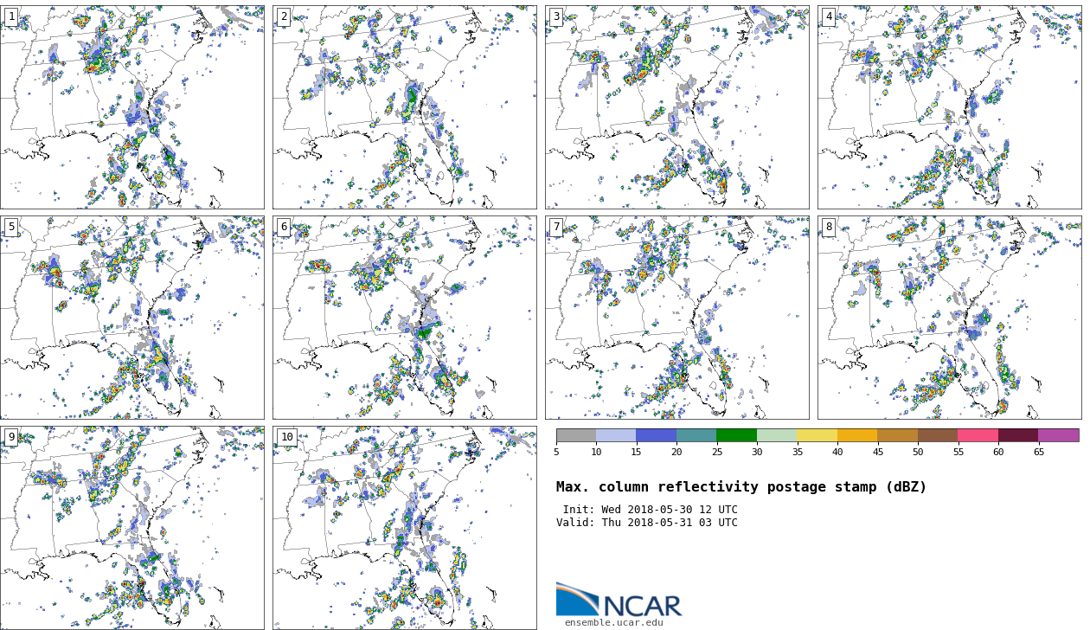Open the member 4 map panel
The height and width of the screenshot is (630, 1090).
click(x=949, y=107)
